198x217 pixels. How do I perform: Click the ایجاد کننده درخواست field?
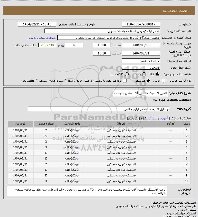point(109,38)
